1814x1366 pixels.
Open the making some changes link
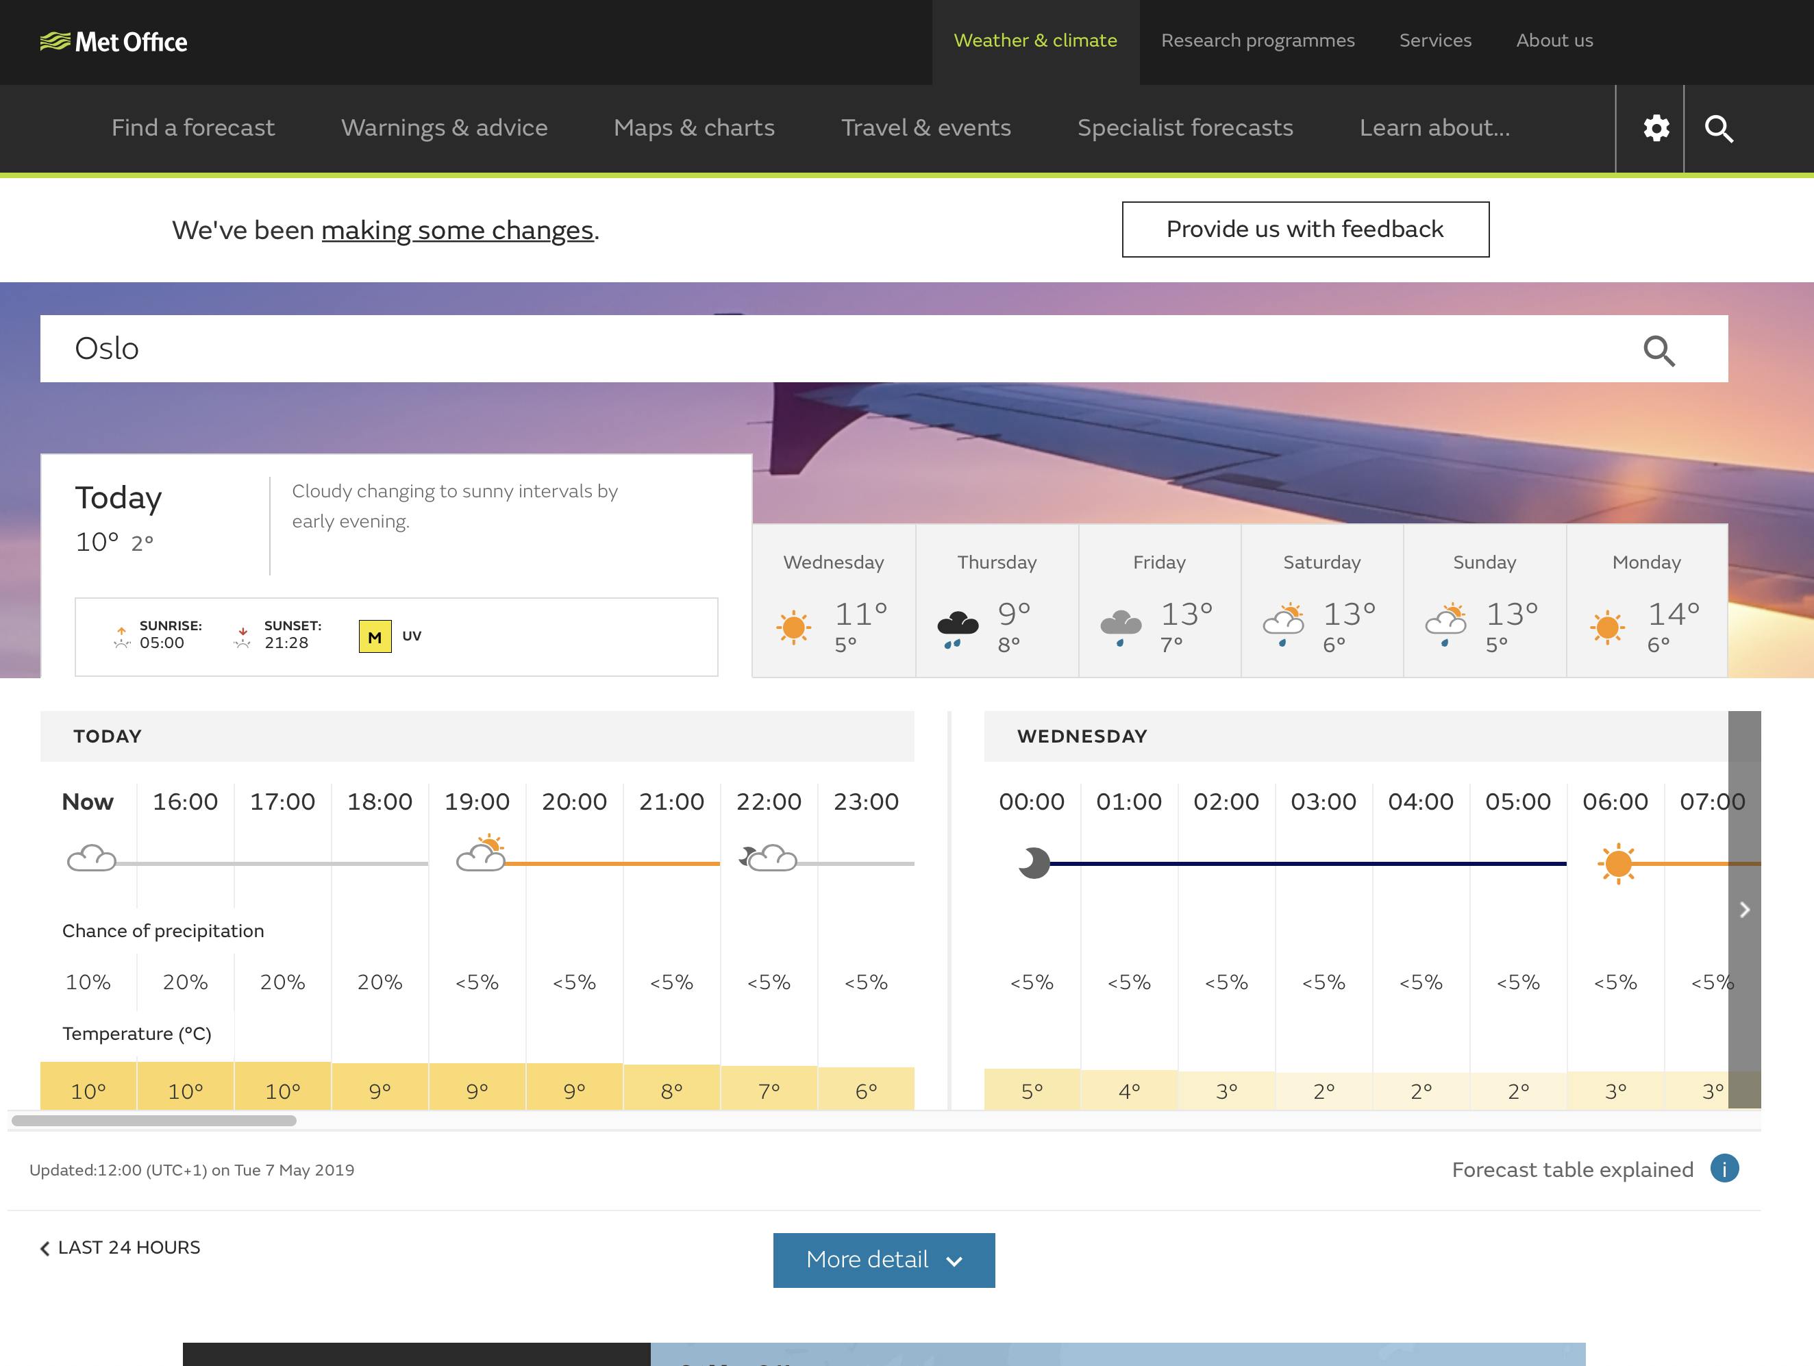(457, 230)
